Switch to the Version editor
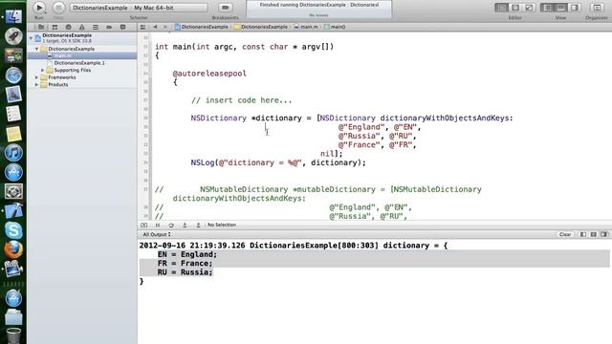Viewport: 612px width, 344px height. 529,8
